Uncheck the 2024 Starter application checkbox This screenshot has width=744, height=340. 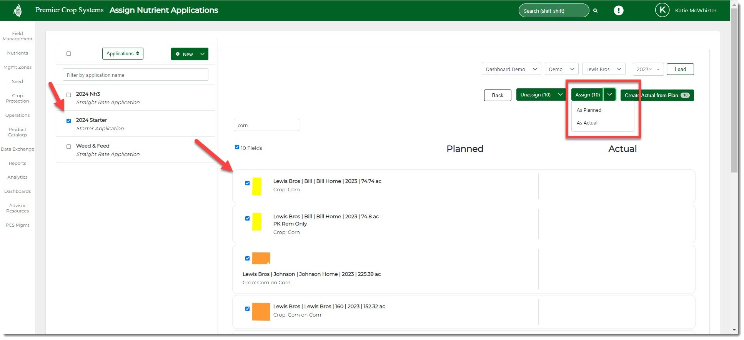pyautogui.click(x=69, y=121)
